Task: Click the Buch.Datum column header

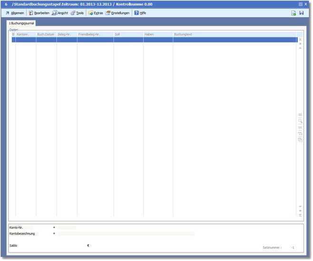Action: (x=46, y=35)
